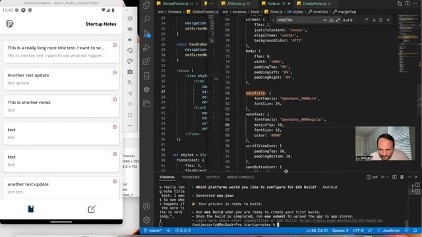Click the emulator rotate right button
The image size is (422, 237).
coord(130,61)
